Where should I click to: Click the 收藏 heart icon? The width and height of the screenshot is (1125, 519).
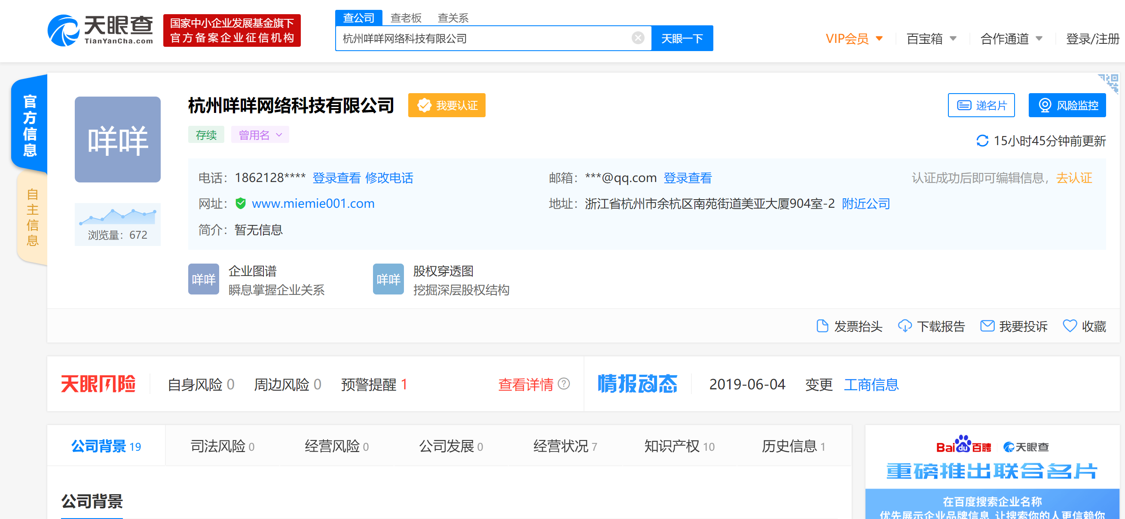(1070, 326)
